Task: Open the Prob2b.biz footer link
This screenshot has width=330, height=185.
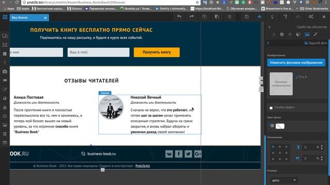Action: pyautogui.click(x=143, y=165)
